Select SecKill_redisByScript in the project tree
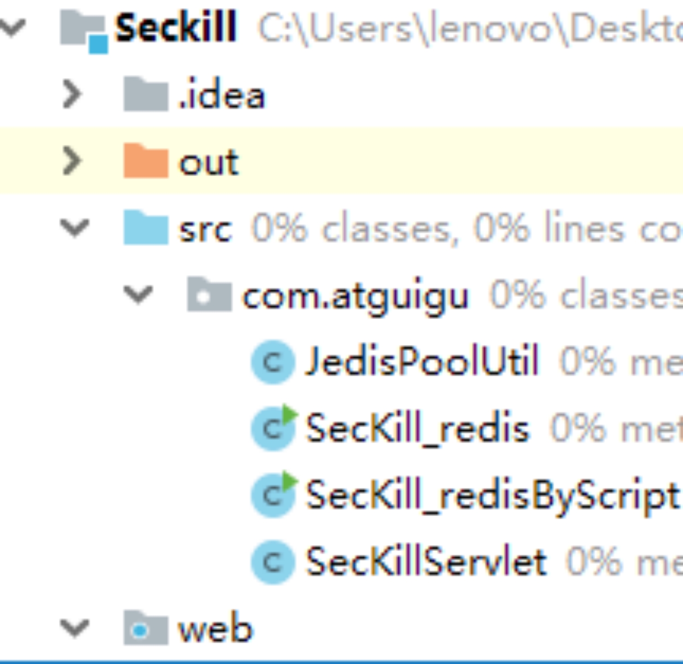683x664 pixels. click(492, 496)
